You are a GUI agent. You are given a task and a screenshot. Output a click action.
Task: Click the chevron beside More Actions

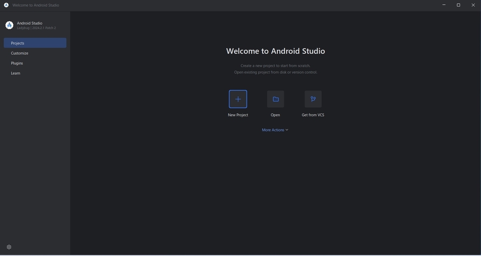pyautogui.click(x=286, y=130)
